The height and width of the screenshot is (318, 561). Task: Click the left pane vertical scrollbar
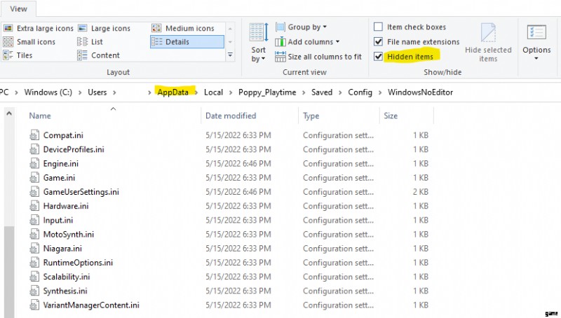click(8, 266)
